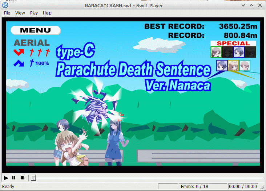Click the Swiff Player app icon

coord(5,5)
